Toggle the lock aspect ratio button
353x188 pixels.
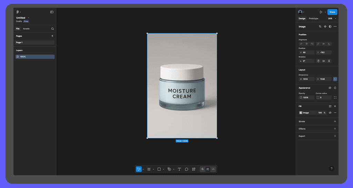pos(335,79)
